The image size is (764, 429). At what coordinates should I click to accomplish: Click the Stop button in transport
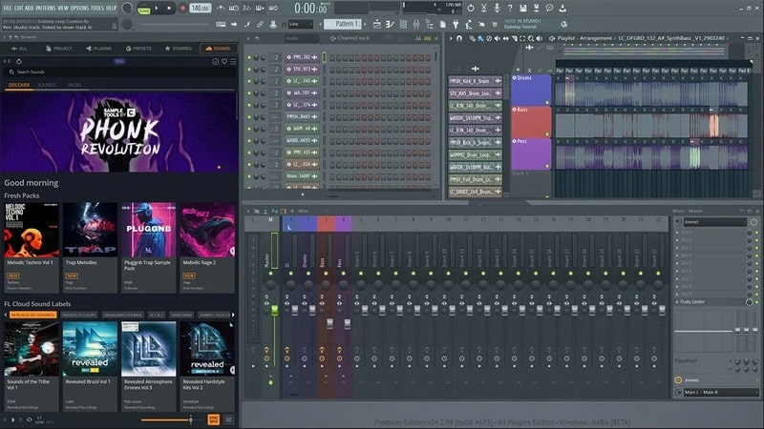(171, 9)
